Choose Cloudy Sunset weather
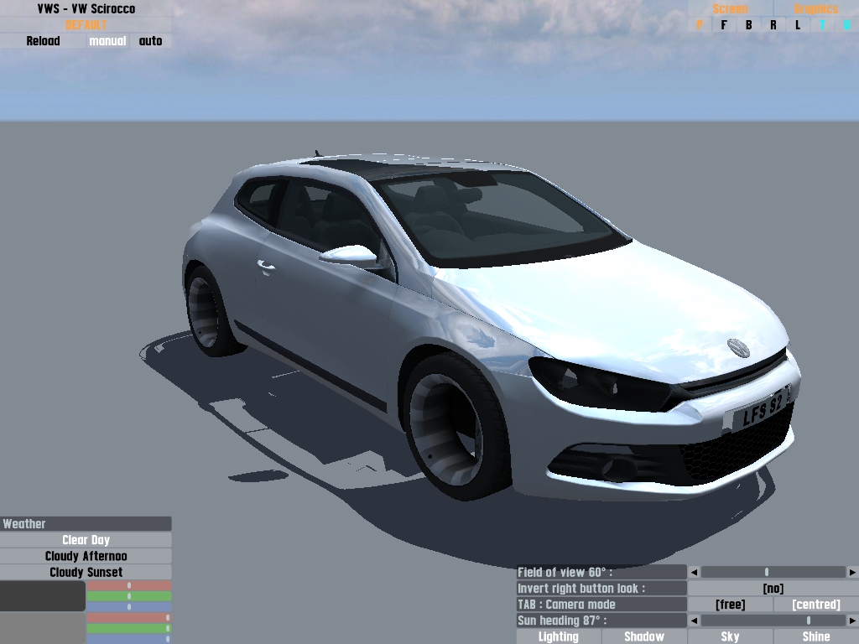The height and width of the screenshot is (644, 859). (x=86, y=572)
